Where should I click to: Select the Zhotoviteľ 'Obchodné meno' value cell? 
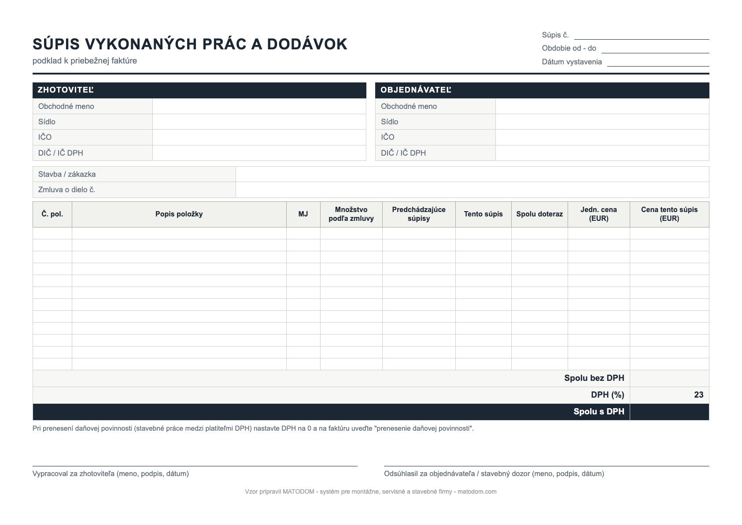tap(259, 106)
